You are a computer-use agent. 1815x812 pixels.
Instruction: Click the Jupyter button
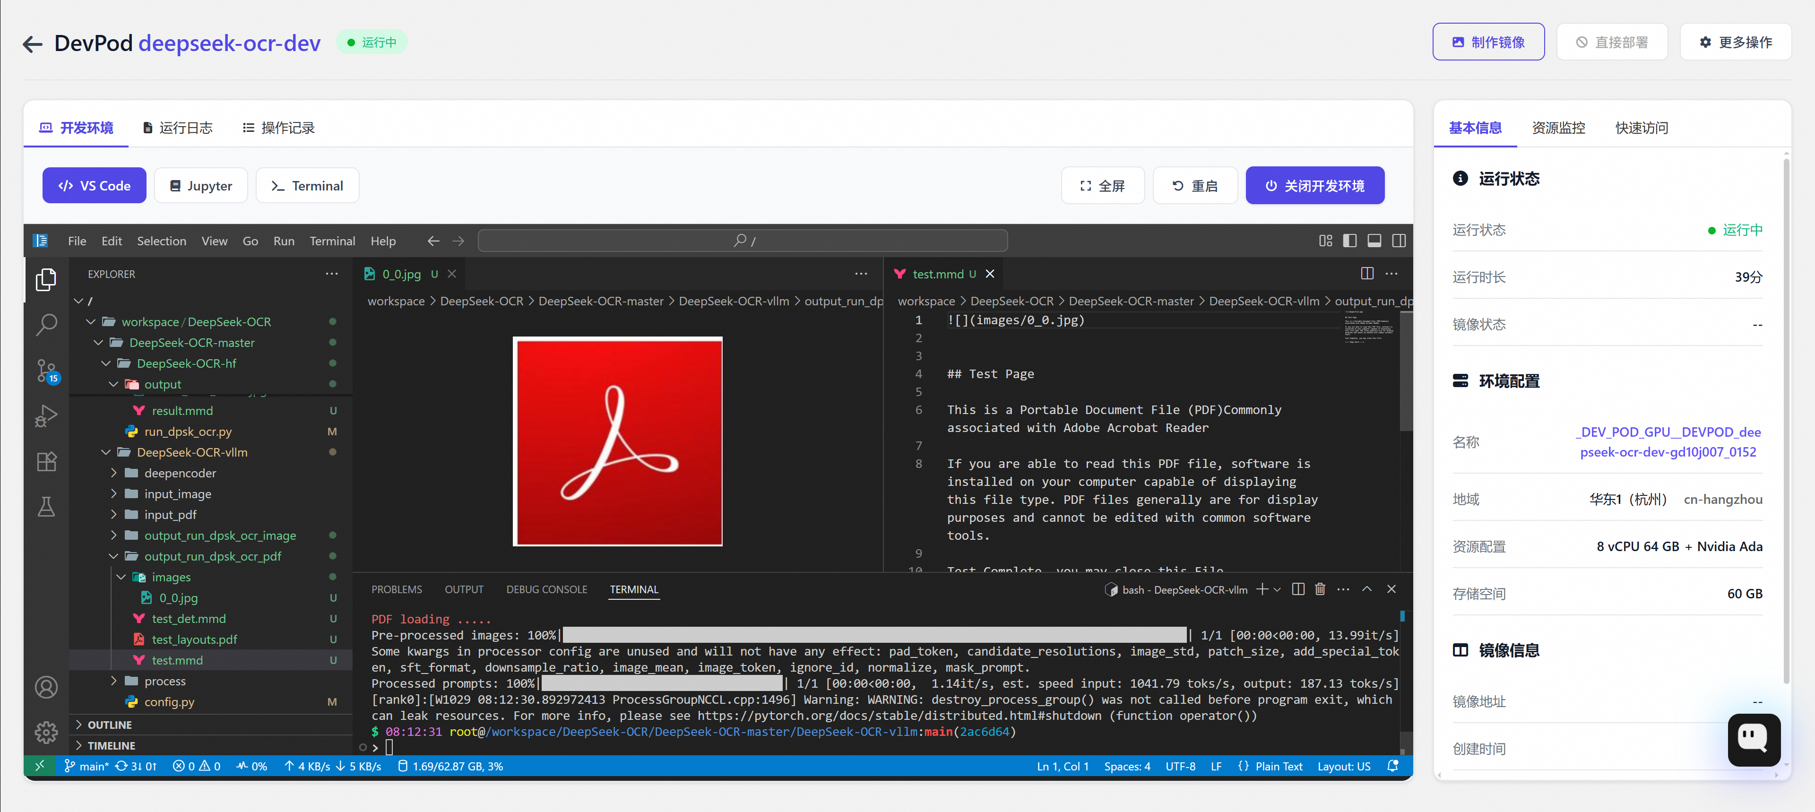point(201,185)
